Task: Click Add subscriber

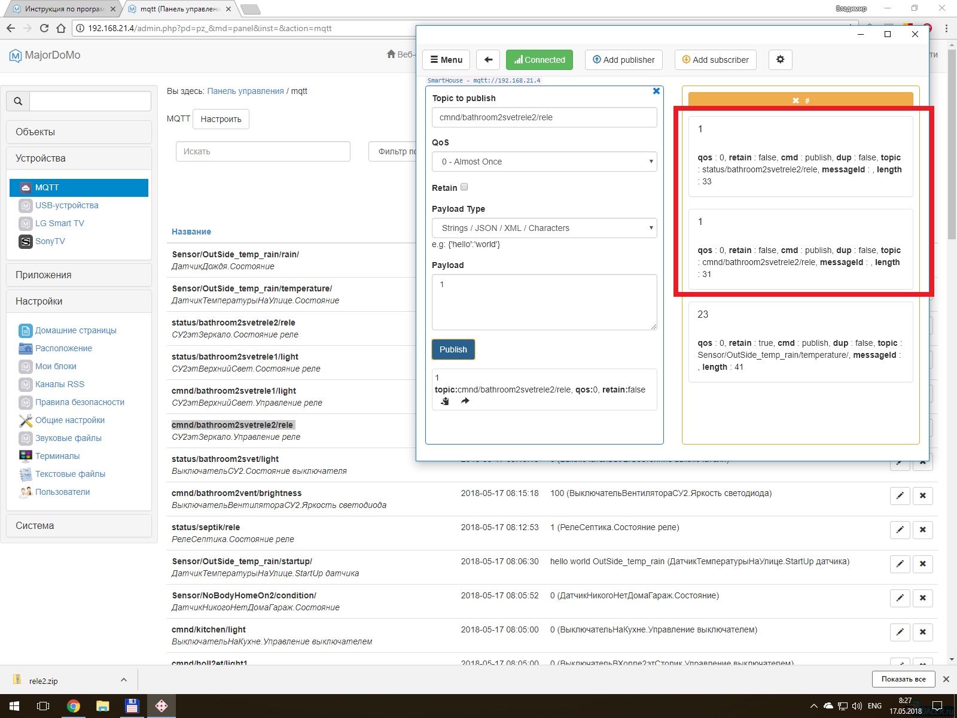Action: click(x=715, y=60)
